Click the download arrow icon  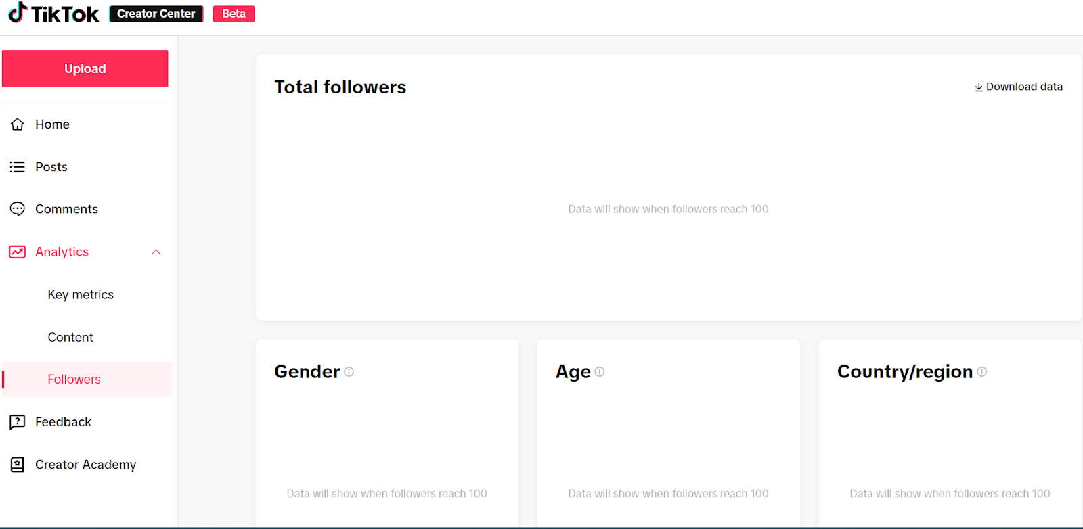tap(979, 87)
